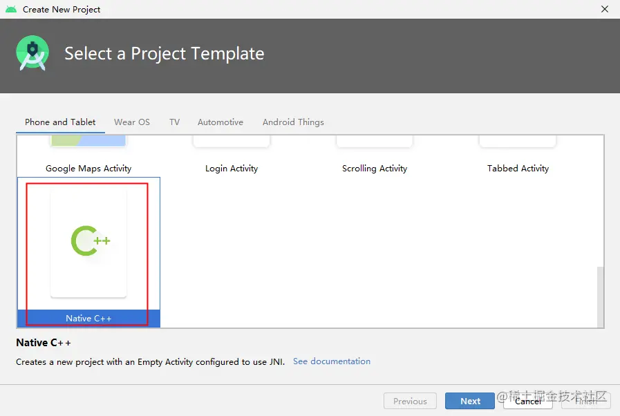The height and width of the screenshot is (416, 620).
Task: Click the Google Maps Activity thumbnail preview
Action: [x=88, y=141]
